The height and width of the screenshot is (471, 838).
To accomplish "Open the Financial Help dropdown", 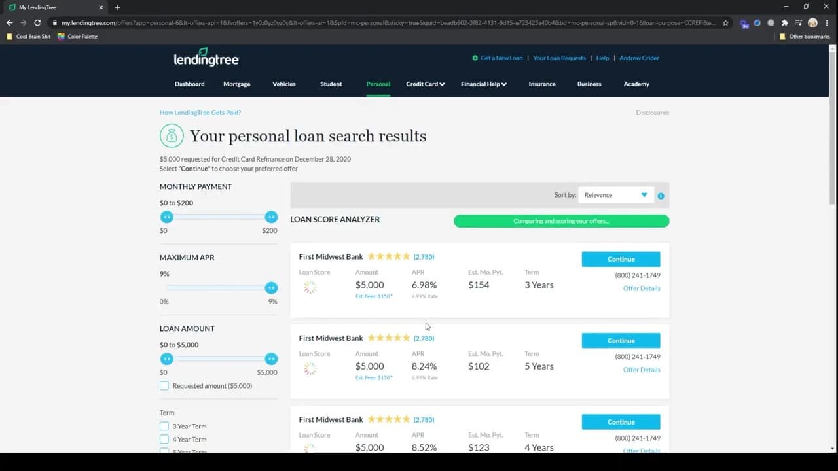I will [483, 84].
